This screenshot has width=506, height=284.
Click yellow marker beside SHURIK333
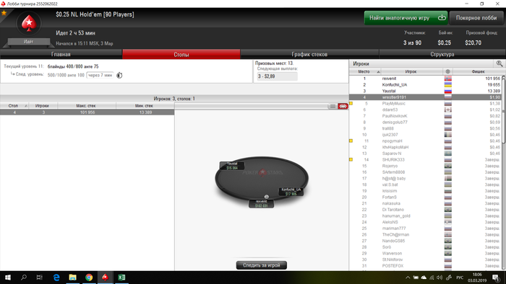pyautogui.click(x=351, y=159)
